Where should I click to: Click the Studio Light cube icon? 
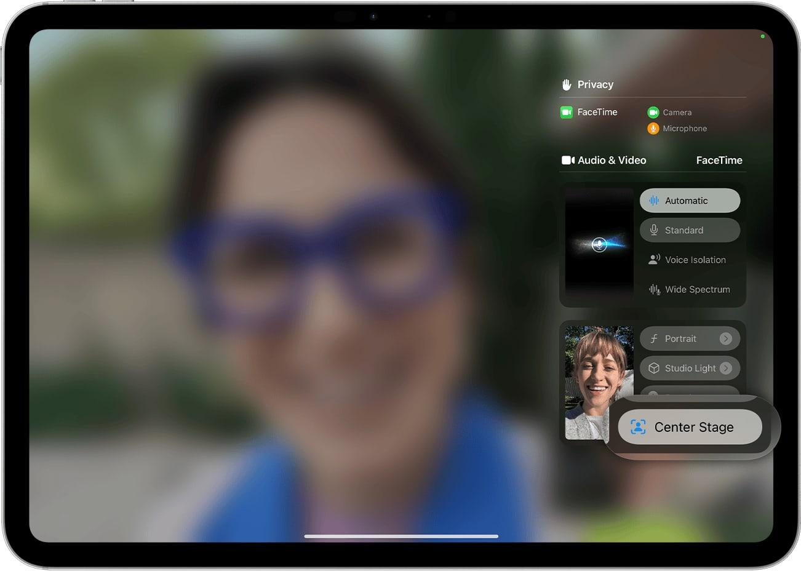(654, 368)
